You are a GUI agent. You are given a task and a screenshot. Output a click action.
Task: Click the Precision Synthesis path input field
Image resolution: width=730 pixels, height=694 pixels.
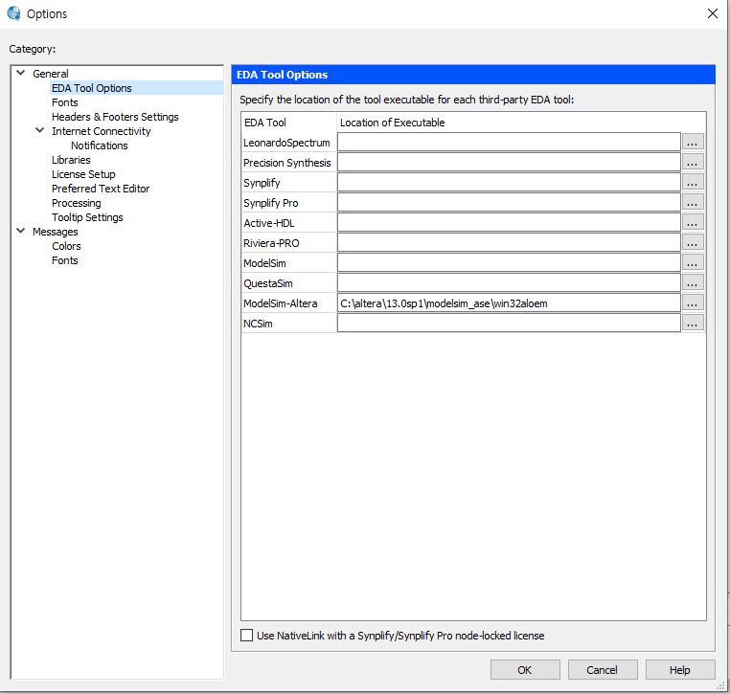click(509, 162)
